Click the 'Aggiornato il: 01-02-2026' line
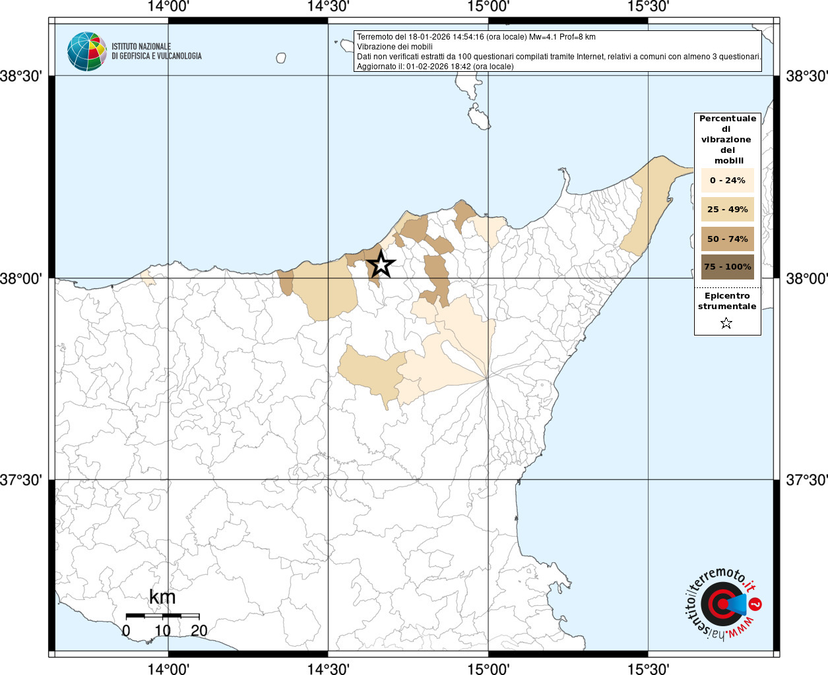Viewport: 828px width, 675px height. (x=435, y=66)
